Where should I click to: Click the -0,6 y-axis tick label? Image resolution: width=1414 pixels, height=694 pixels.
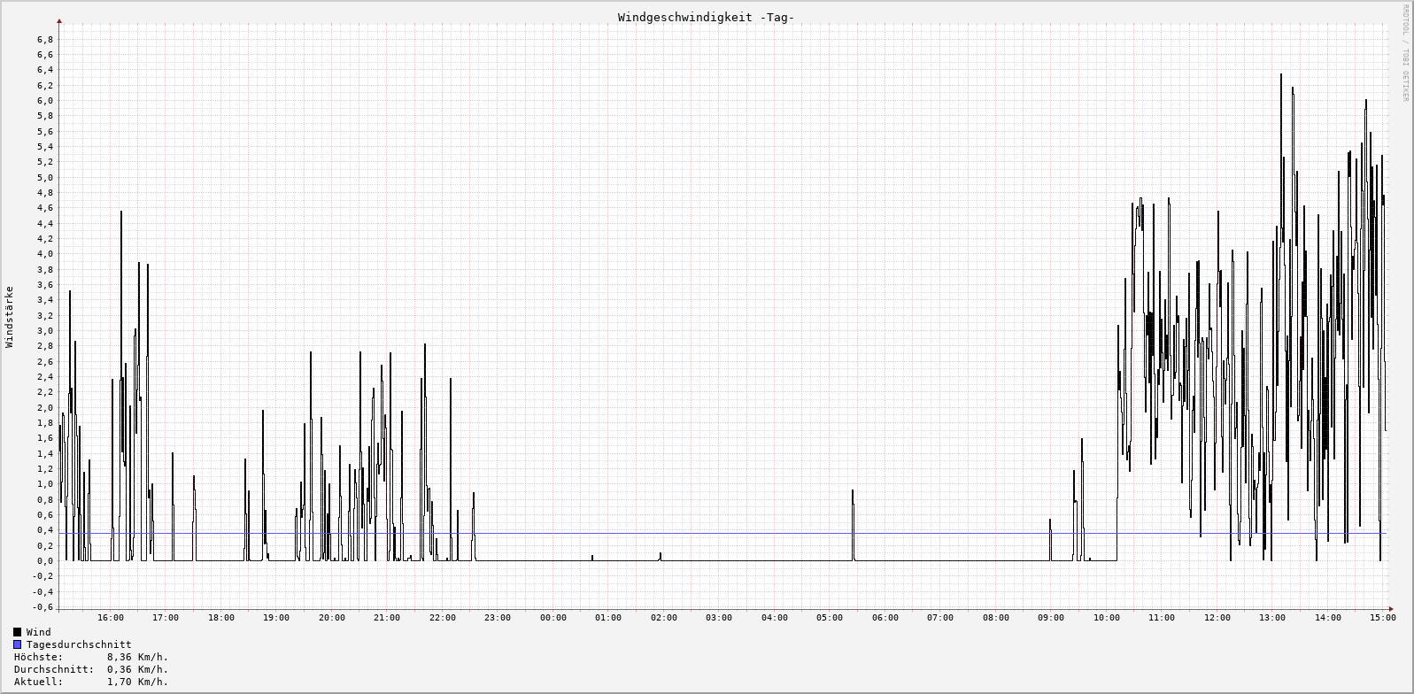[43, 607]
